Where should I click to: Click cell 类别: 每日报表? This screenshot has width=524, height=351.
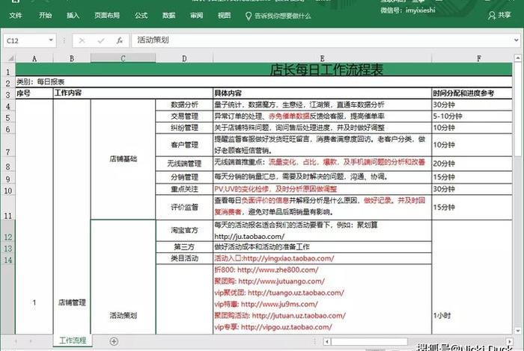(40, 81)
